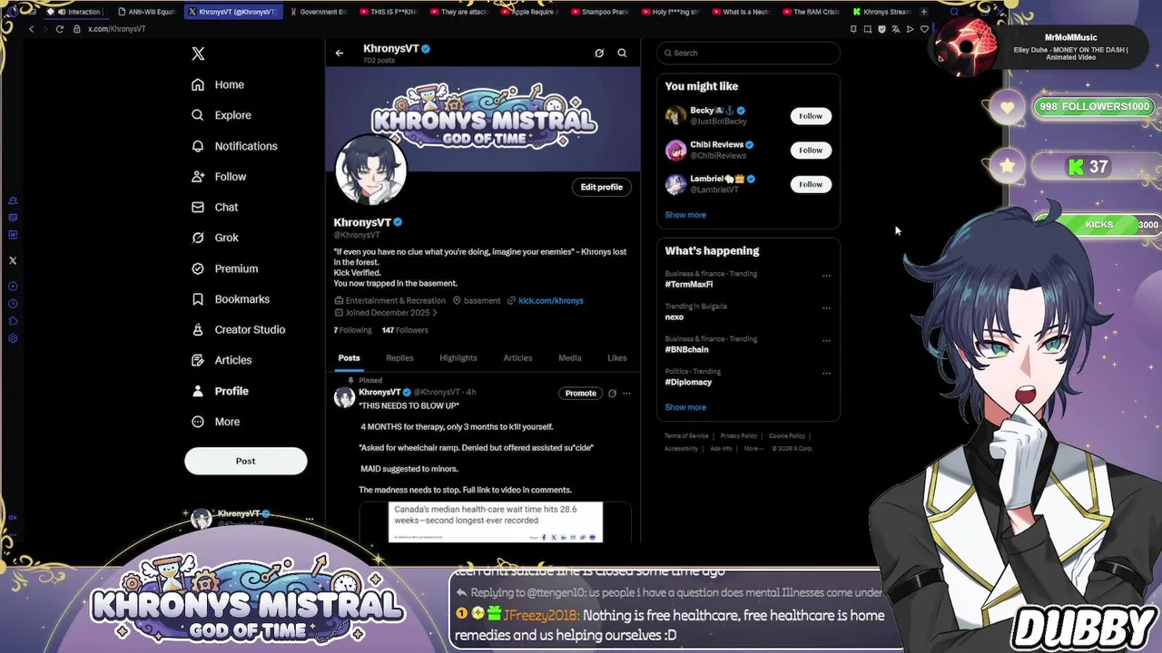This screenshot has height=653, width=1162.
Task: Open the healthcare wait time image in post
Action: tap(496, 522)
